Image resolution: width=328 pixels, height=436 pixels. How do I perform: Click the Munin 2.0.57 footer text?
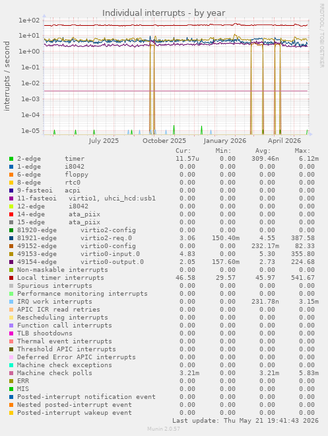pos(164,429)
